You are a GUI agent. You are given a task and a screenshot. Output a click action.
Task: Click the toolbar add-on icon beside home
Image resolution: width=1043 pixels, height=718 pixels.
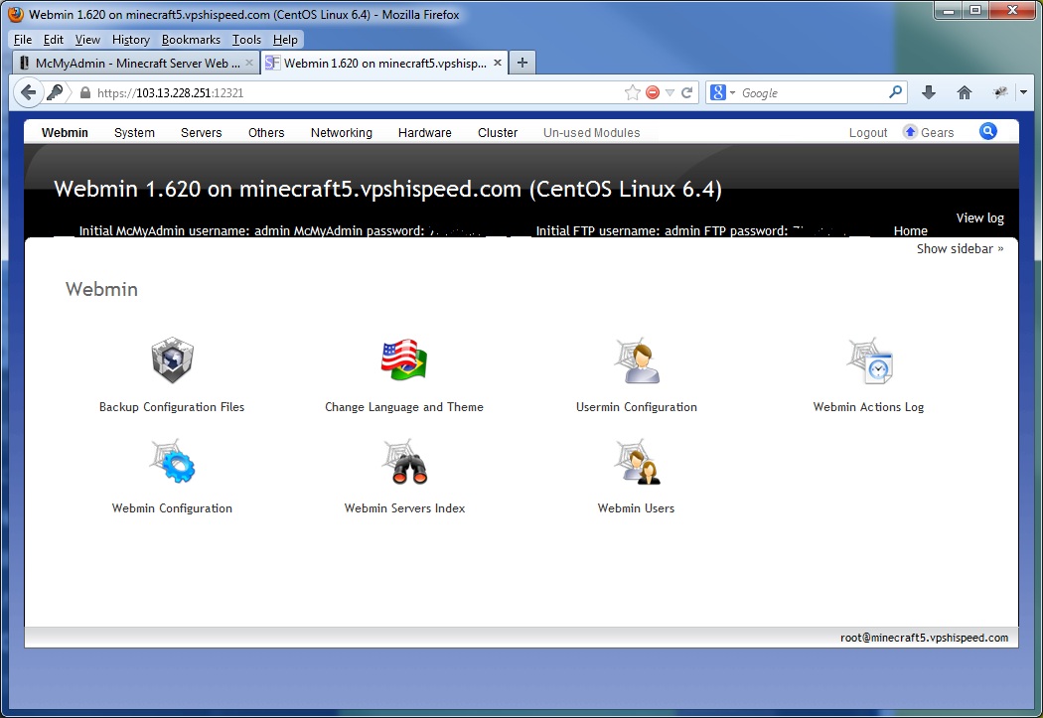[x=1000, y=92]
